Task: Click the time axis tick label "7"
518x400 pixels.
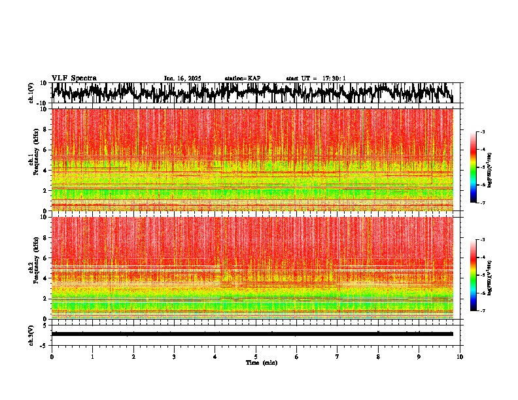Action: pos(337,357)
